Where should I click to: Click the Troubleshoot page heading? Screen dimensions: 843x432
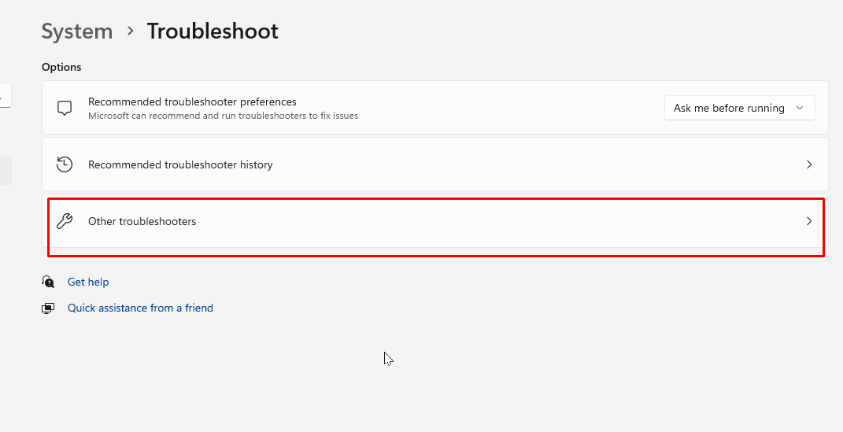coord(213,31)
